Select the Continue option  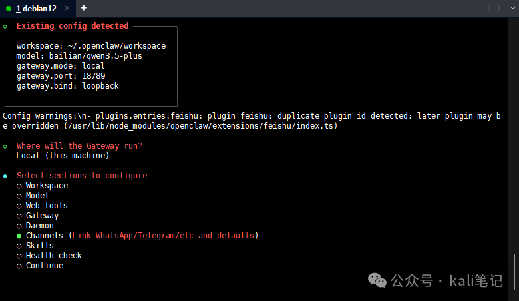coord(19,266)
